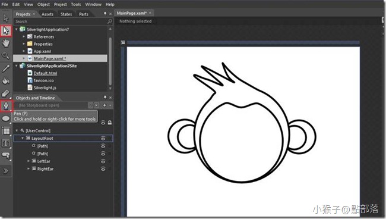Click in the Projects Search field
386x219 pixels.
click(x=61, y=21)
